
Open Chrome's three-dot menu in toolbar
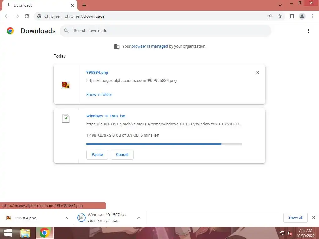click(312, 16)
